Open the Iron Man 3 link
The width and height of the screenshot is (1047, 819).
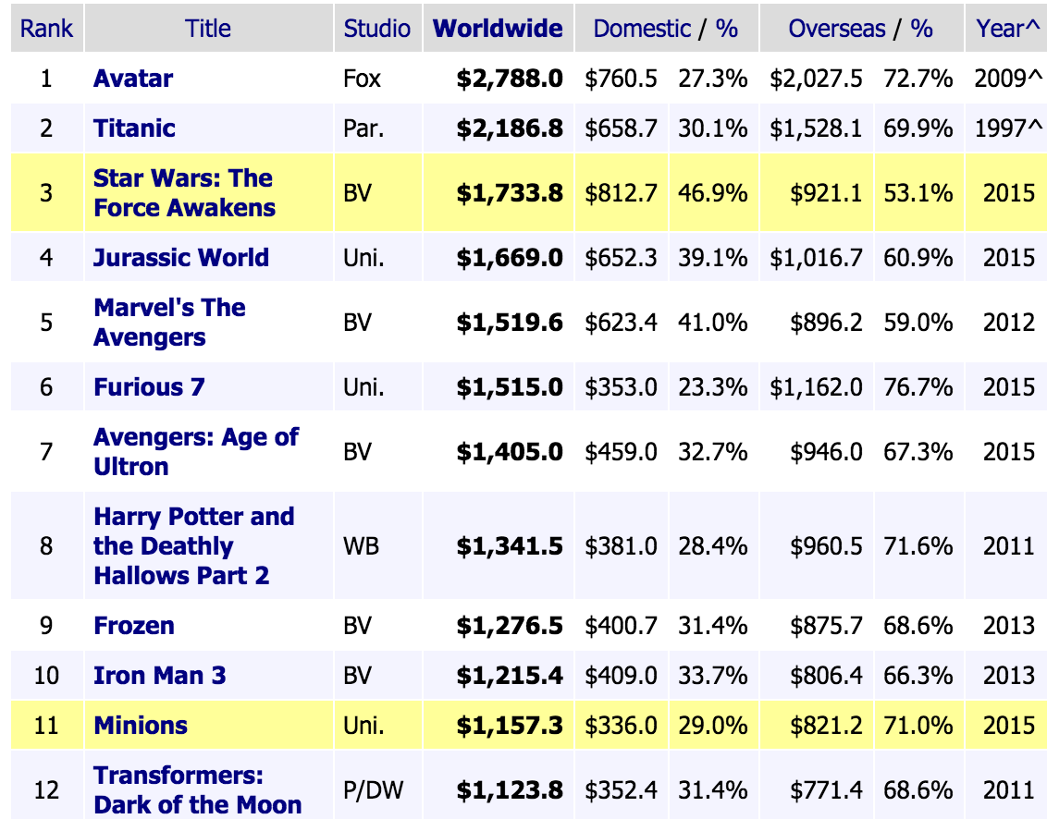pyautogui.click(x=159, y=676)
